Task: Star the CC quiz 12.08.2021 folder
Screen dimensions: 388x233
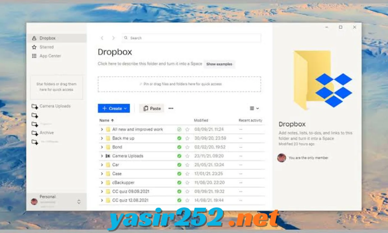Action: 187,200
